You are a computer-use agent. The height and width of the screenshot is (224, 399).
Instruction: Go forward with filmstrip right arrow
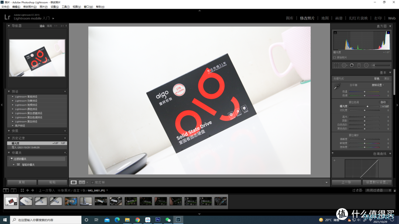[33, 190]
